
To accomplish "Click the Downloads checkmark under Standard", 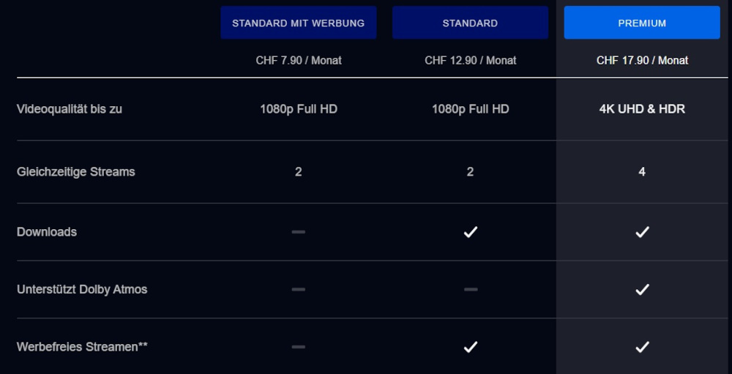I will [470, 232].
